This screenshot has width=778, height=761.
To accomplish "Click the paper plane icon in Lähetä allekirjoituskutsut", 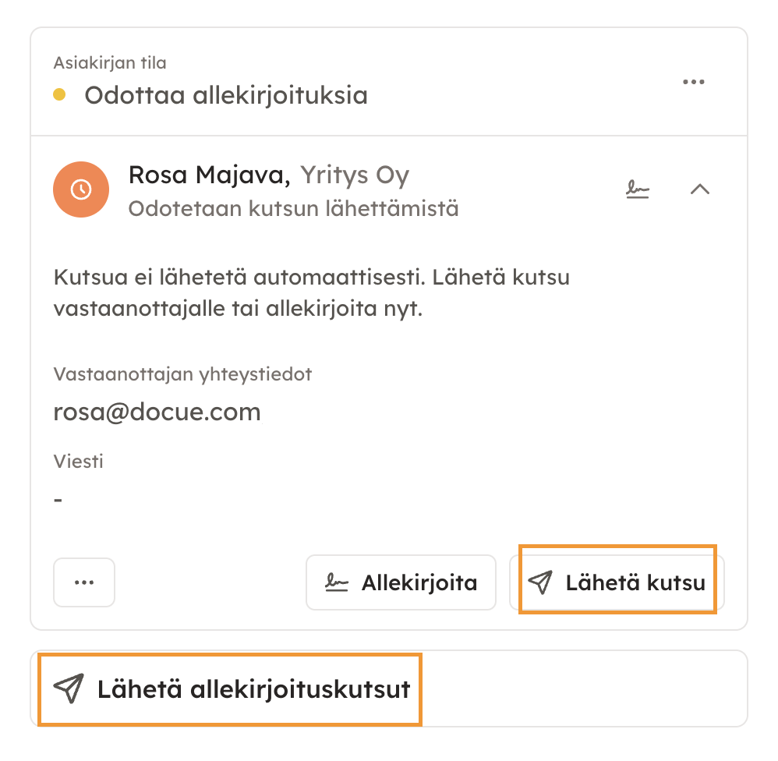I will [69, 688].
